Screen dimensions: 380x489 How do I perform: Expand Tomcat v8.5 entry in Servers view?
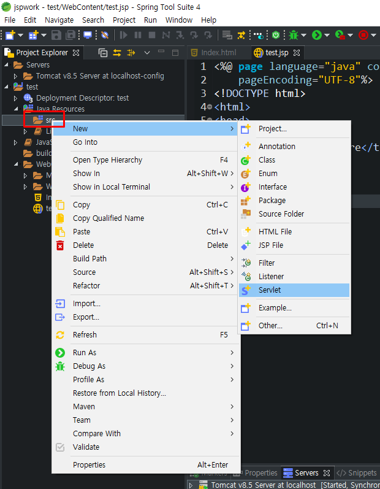(191, 485)
